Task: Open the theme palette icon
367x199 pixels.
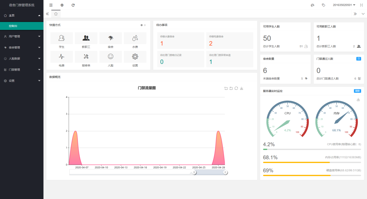Action: pyautogui.click(x=313, y=5)
